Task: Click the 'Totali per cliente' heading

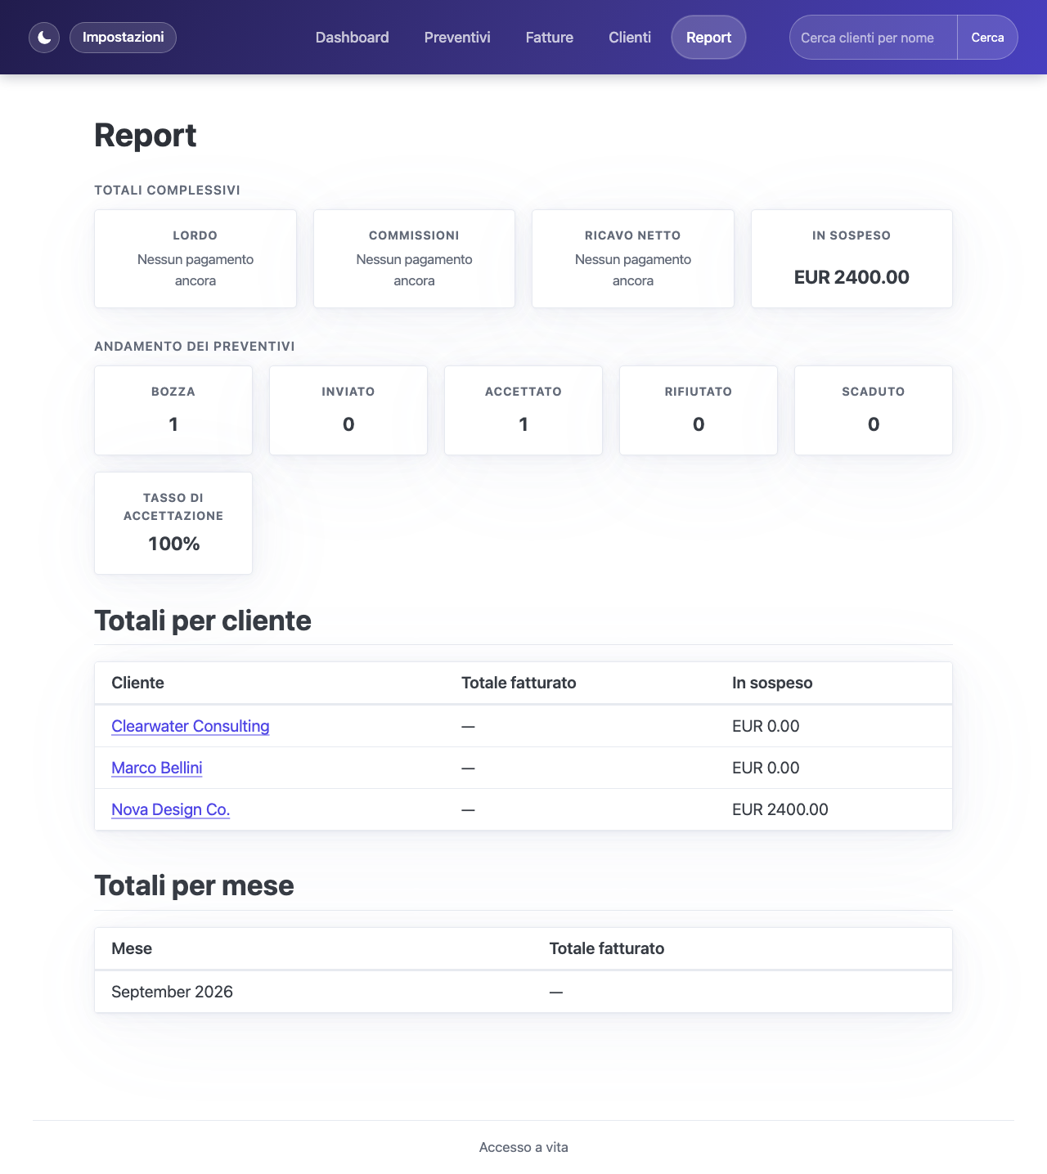Action: pos(203,621)
